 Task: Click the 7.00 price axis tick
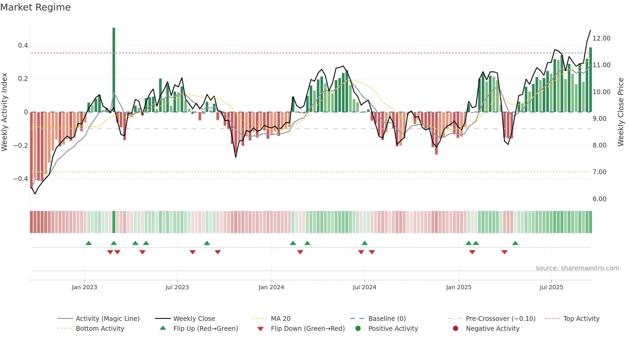[599, 172]
